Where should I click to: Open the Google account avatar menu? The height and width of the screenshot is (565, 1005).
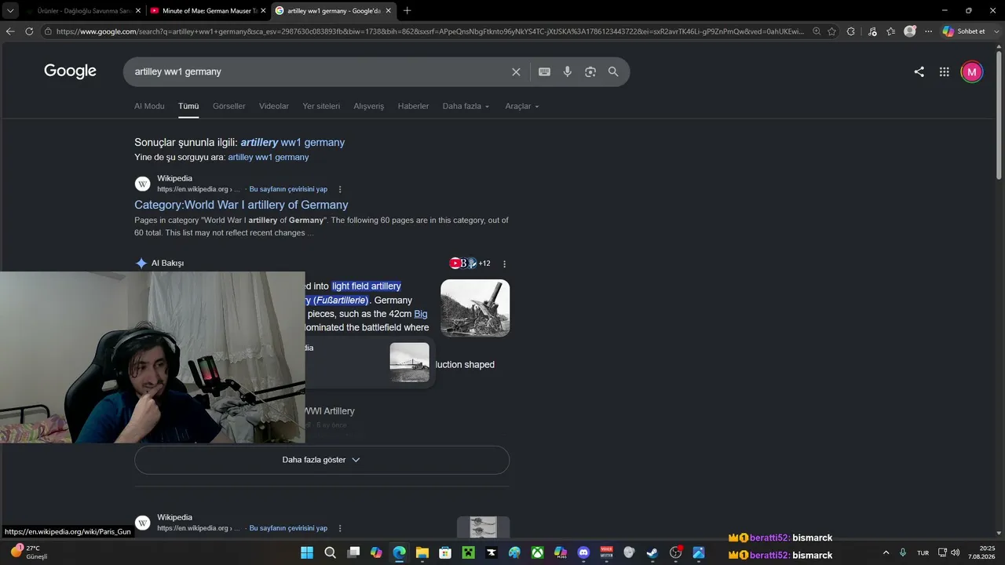(x=972, y=72)
